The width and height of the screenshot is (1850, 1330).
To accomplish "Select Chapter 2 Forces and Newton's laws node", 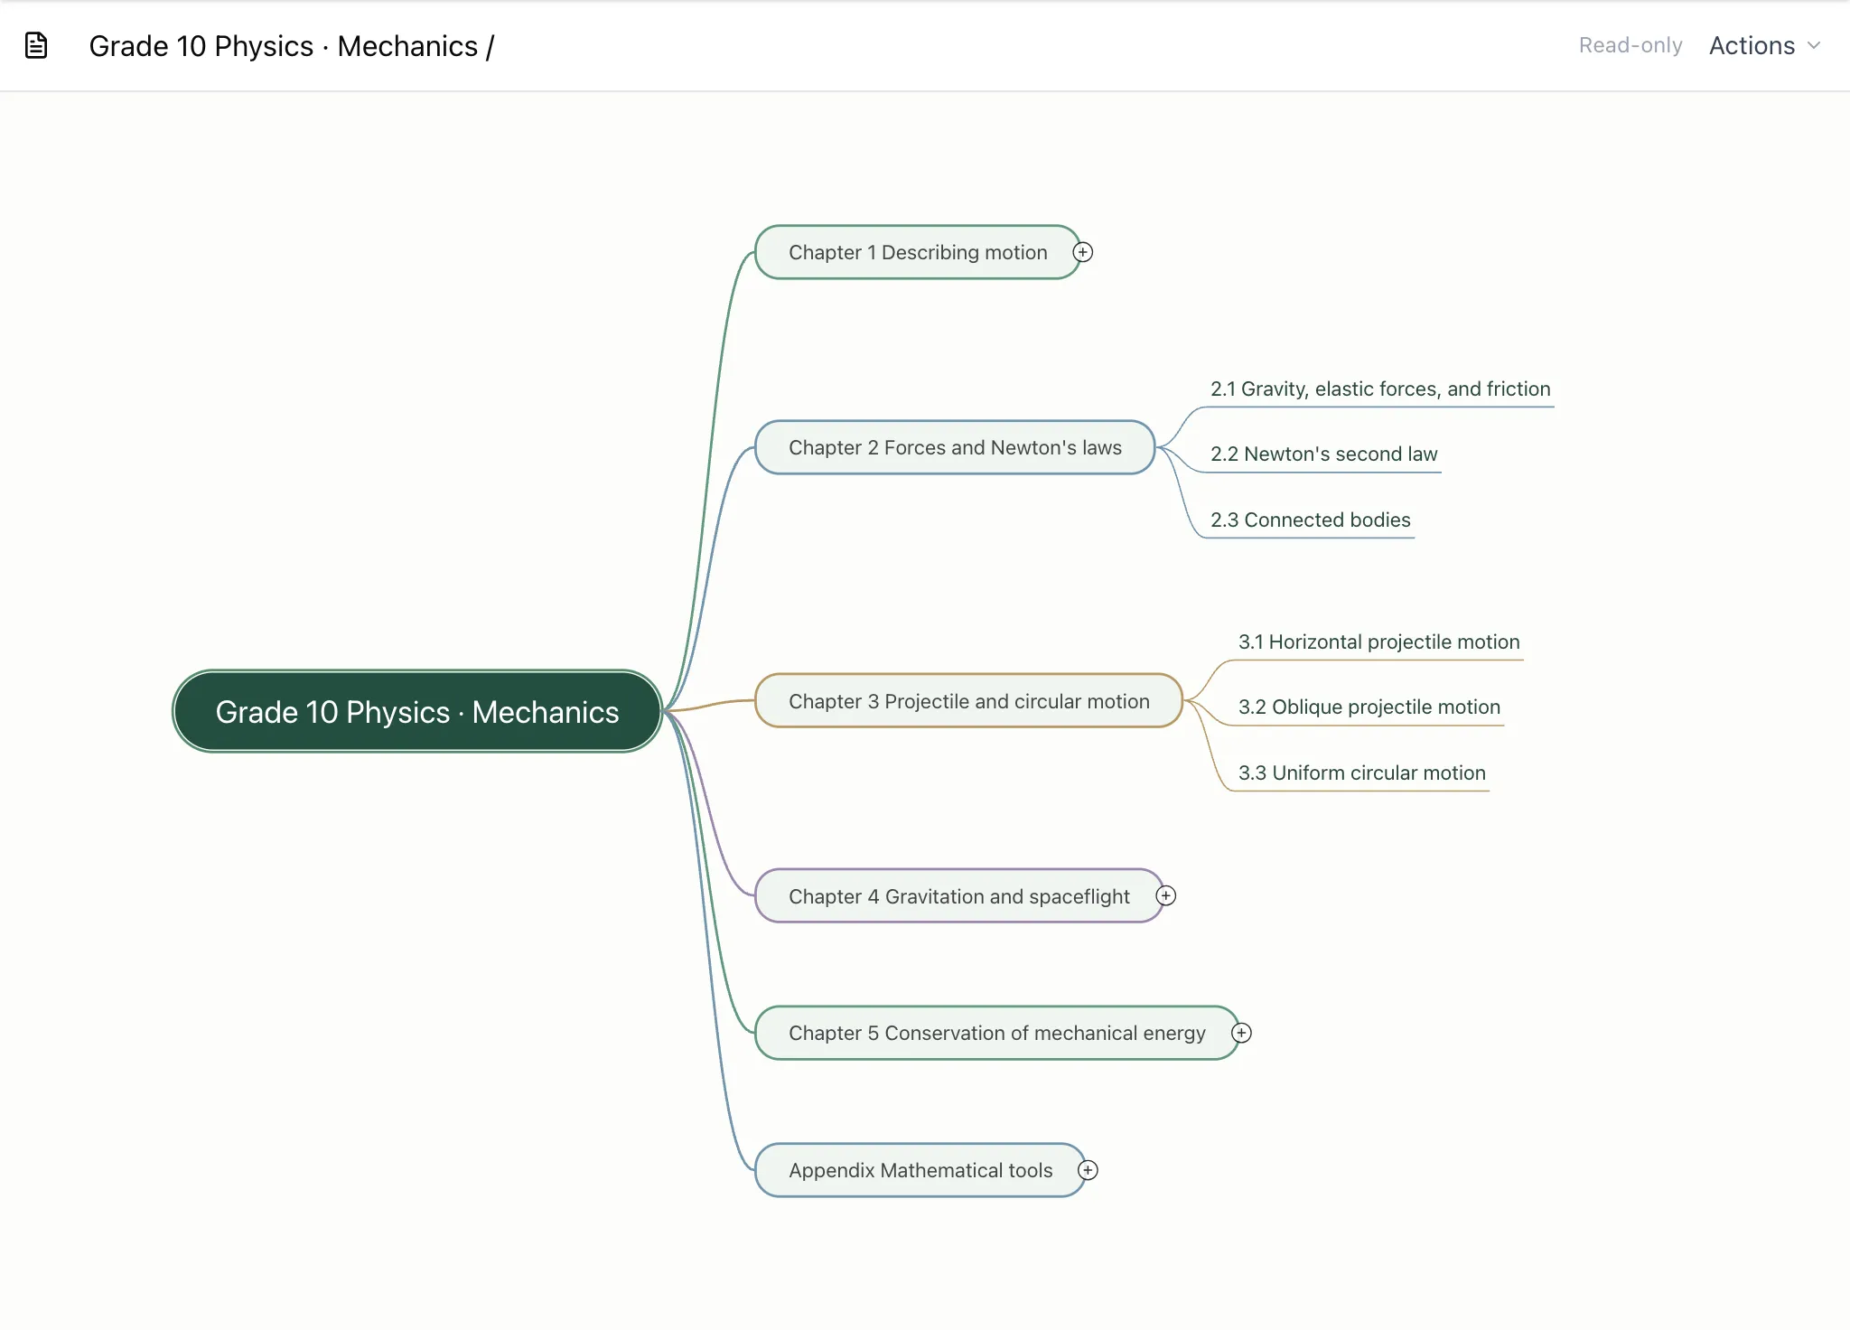I will [x=955, y=447].
